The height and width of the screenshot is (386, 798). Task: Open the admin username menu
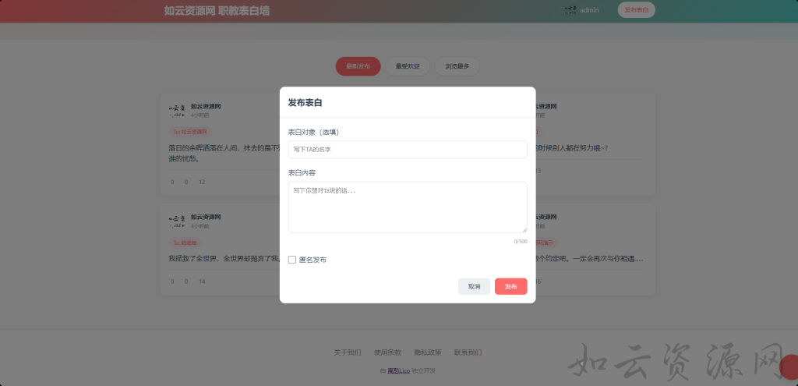590,10
